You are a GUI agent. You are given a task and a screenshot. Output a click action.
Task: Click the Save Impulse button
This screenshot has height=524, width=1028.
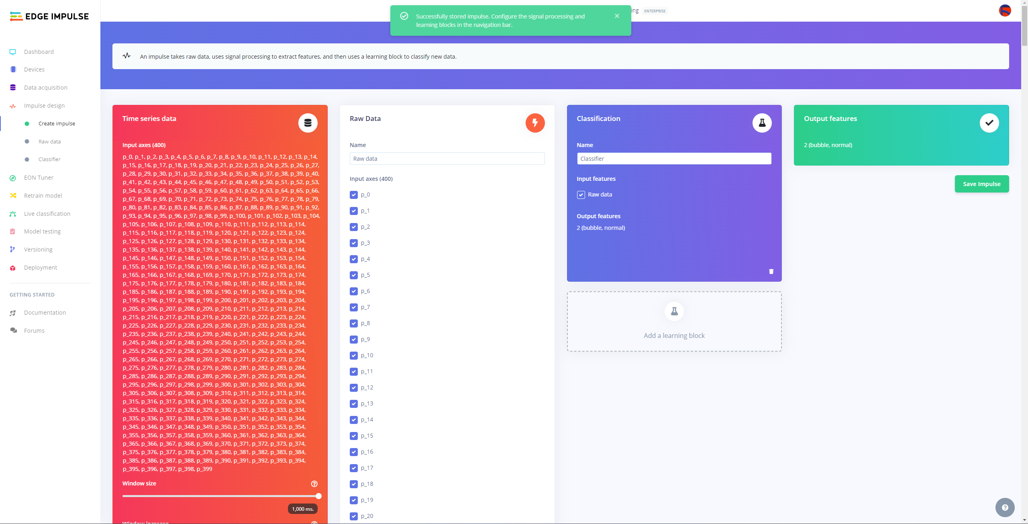tap(981, 184)
